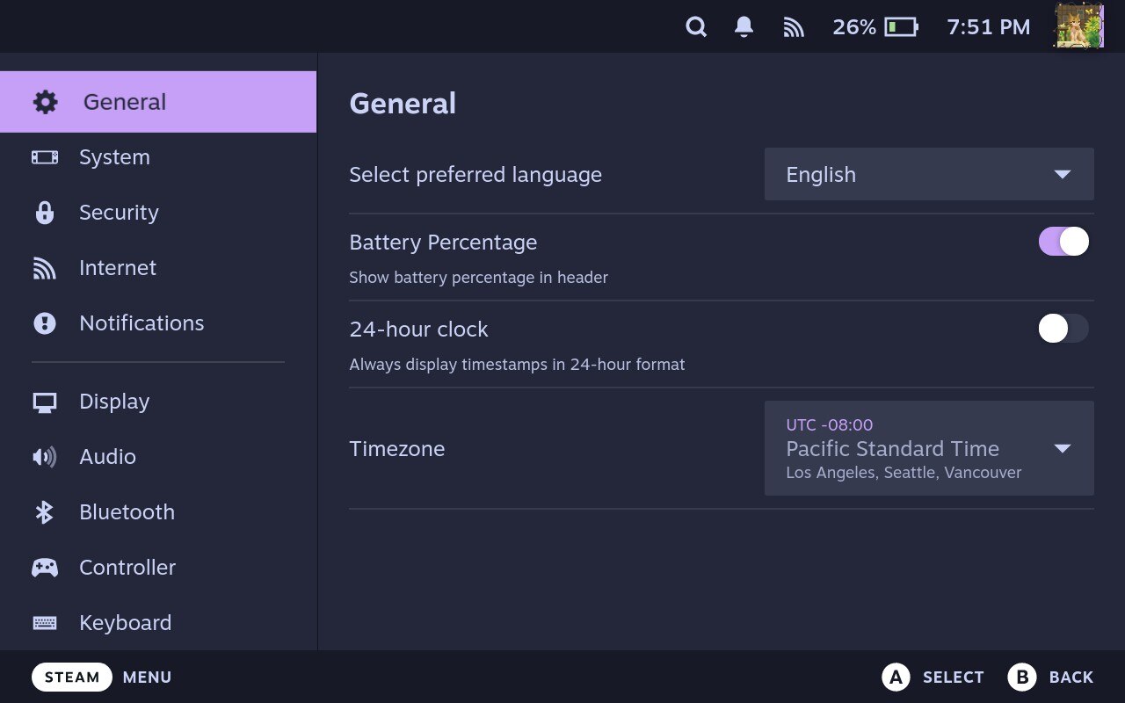Click the B Back button

coord(1051,677)
